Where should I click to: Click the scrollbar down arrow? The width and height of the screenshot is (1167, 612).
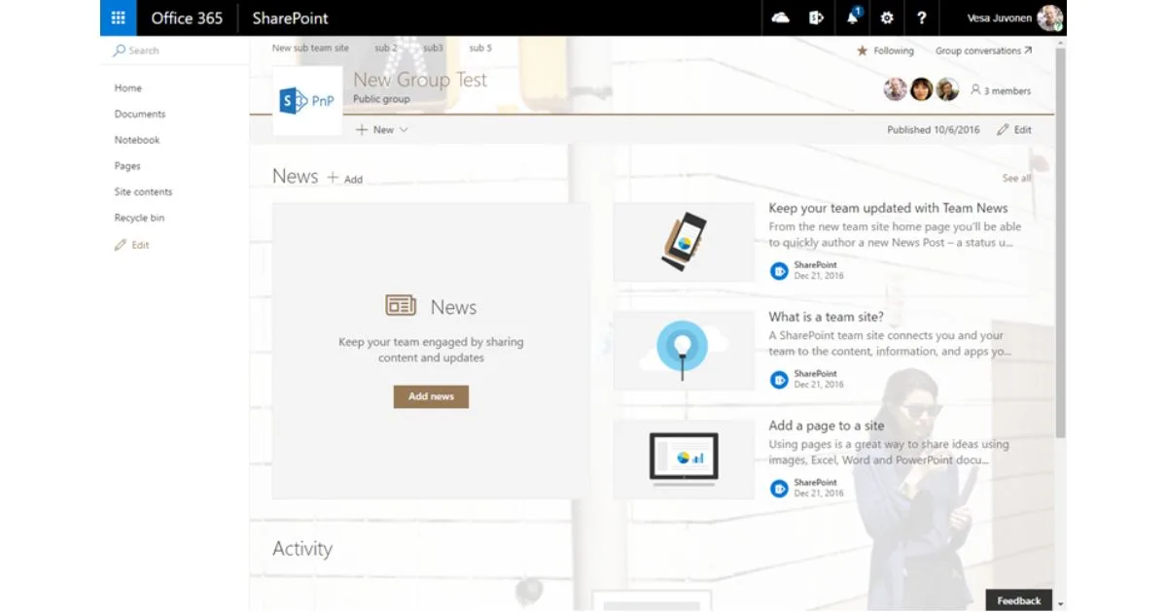[x=1060, y=603]
